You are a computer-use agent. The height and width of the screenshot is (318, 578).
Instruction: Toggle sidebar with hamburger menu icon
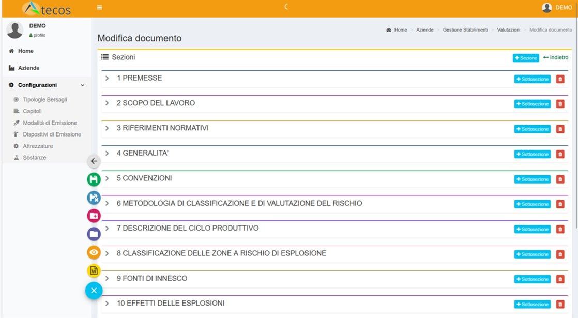[100, 8]
